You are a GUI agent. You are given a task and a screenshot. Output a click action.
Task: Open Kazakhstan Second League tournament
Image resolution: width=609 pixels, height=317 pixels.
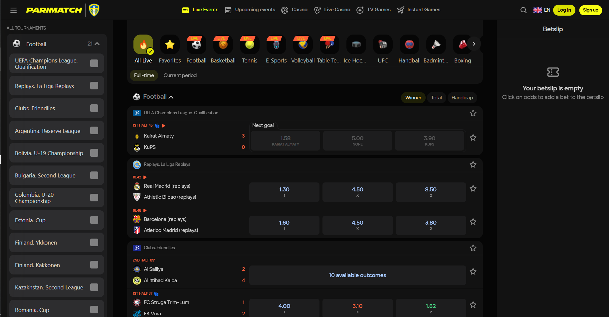click(57, 287)
